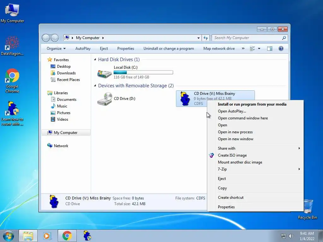Open the volume speaker tray icon
The height and width of the screenshot is (242, 323).
tap(291, 236)
